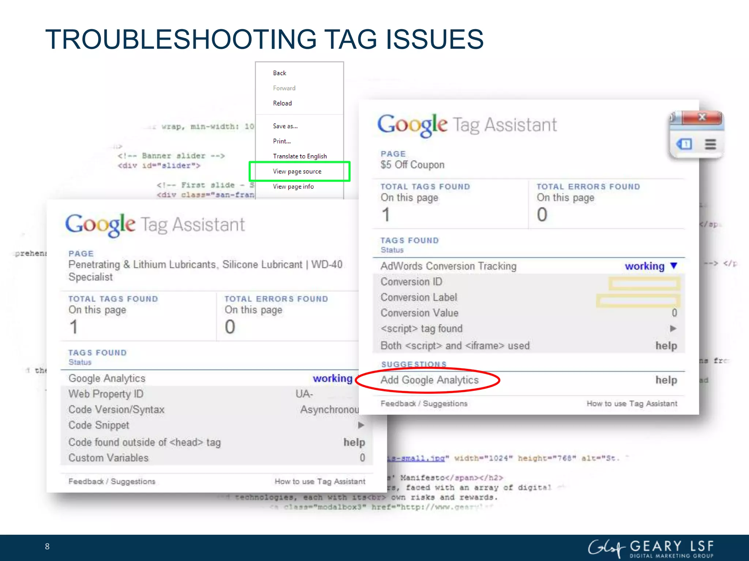
Task: Click the Geary LSF logo in footer
Action: [651, 548]
